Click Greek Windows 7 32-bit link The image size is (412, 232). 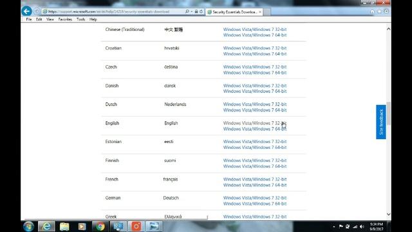point(255,217)
